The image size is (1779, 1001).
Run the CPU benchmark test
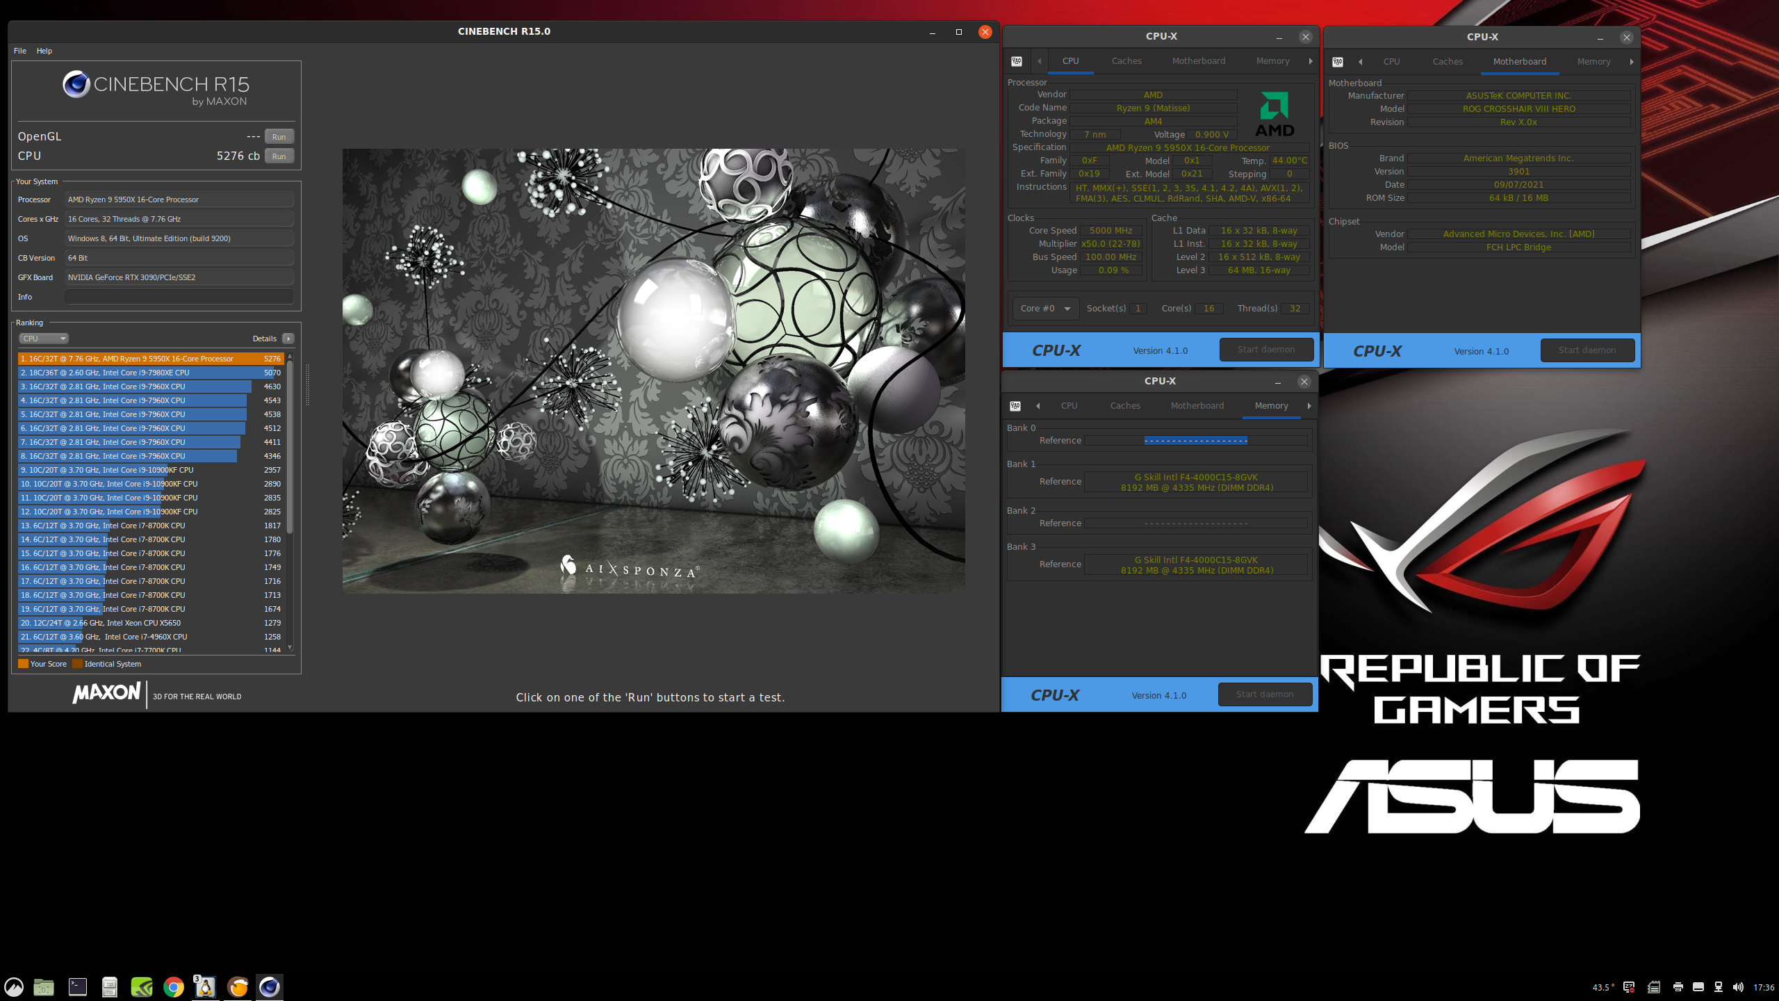(279, 156)
